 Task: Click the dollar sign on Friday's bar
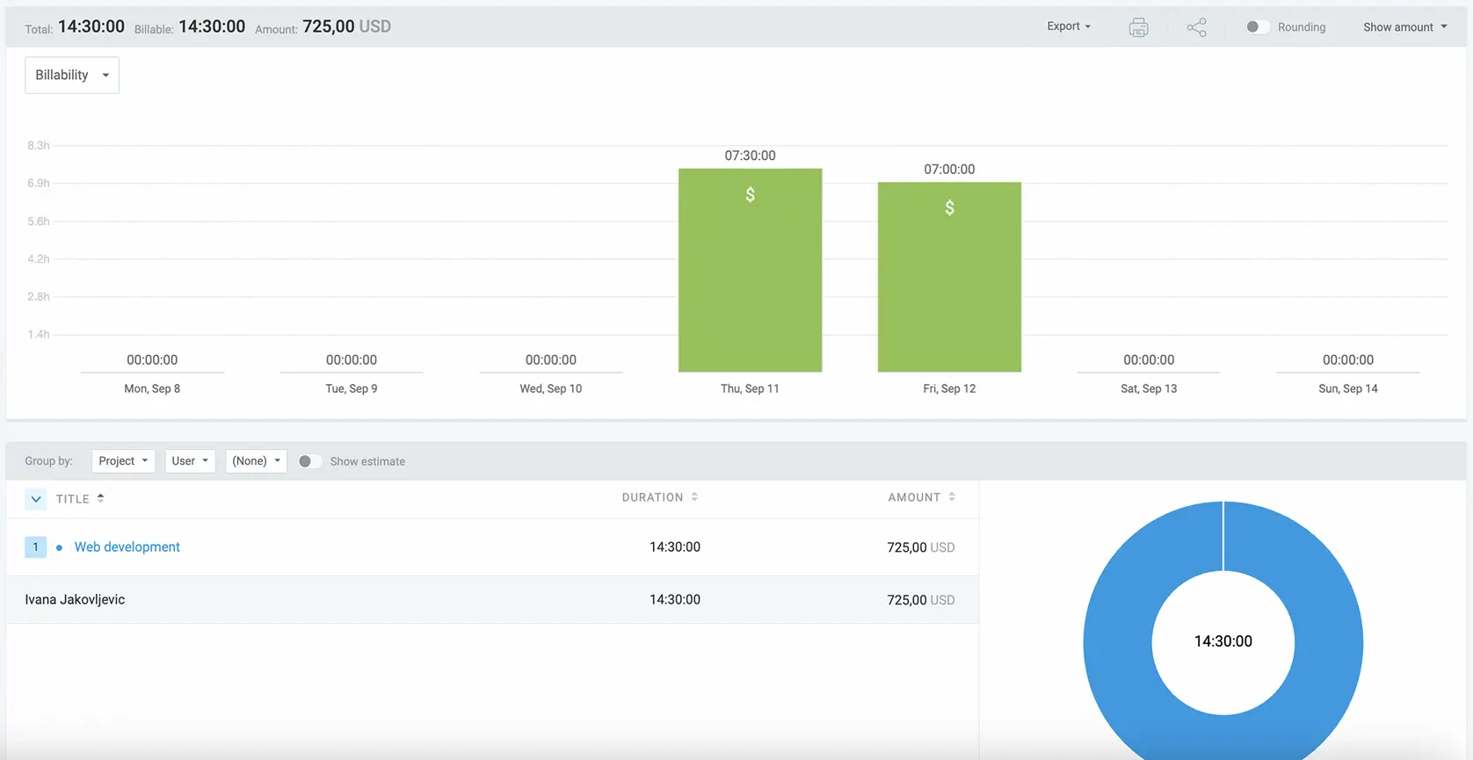coord(949,208)
